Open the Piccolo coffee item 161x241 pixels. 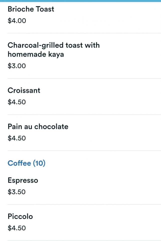[20, 216]
